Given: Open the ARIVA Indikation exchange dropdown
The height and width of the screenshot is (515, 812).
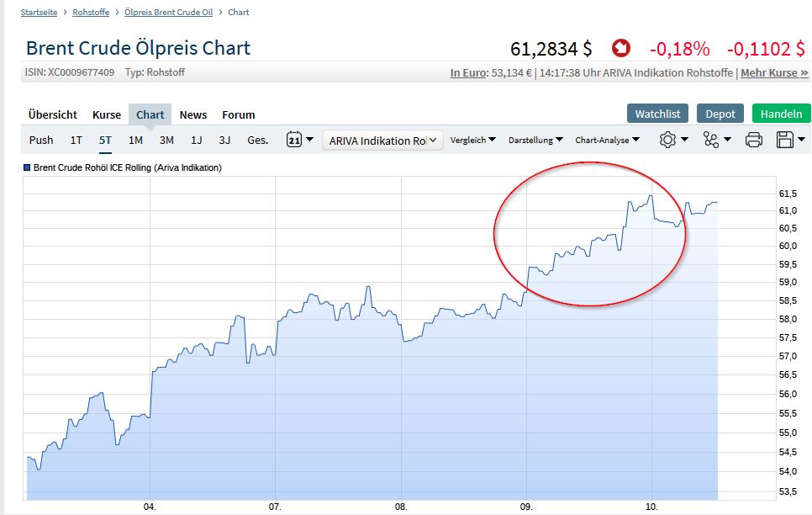Looking at the screenshot, I should click(383, 141).
